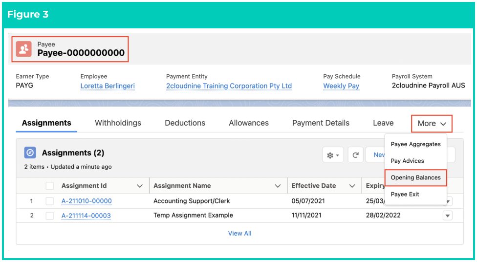
Task: Click the Payee-0000000000 record title
Action: (x=81, y=53)
